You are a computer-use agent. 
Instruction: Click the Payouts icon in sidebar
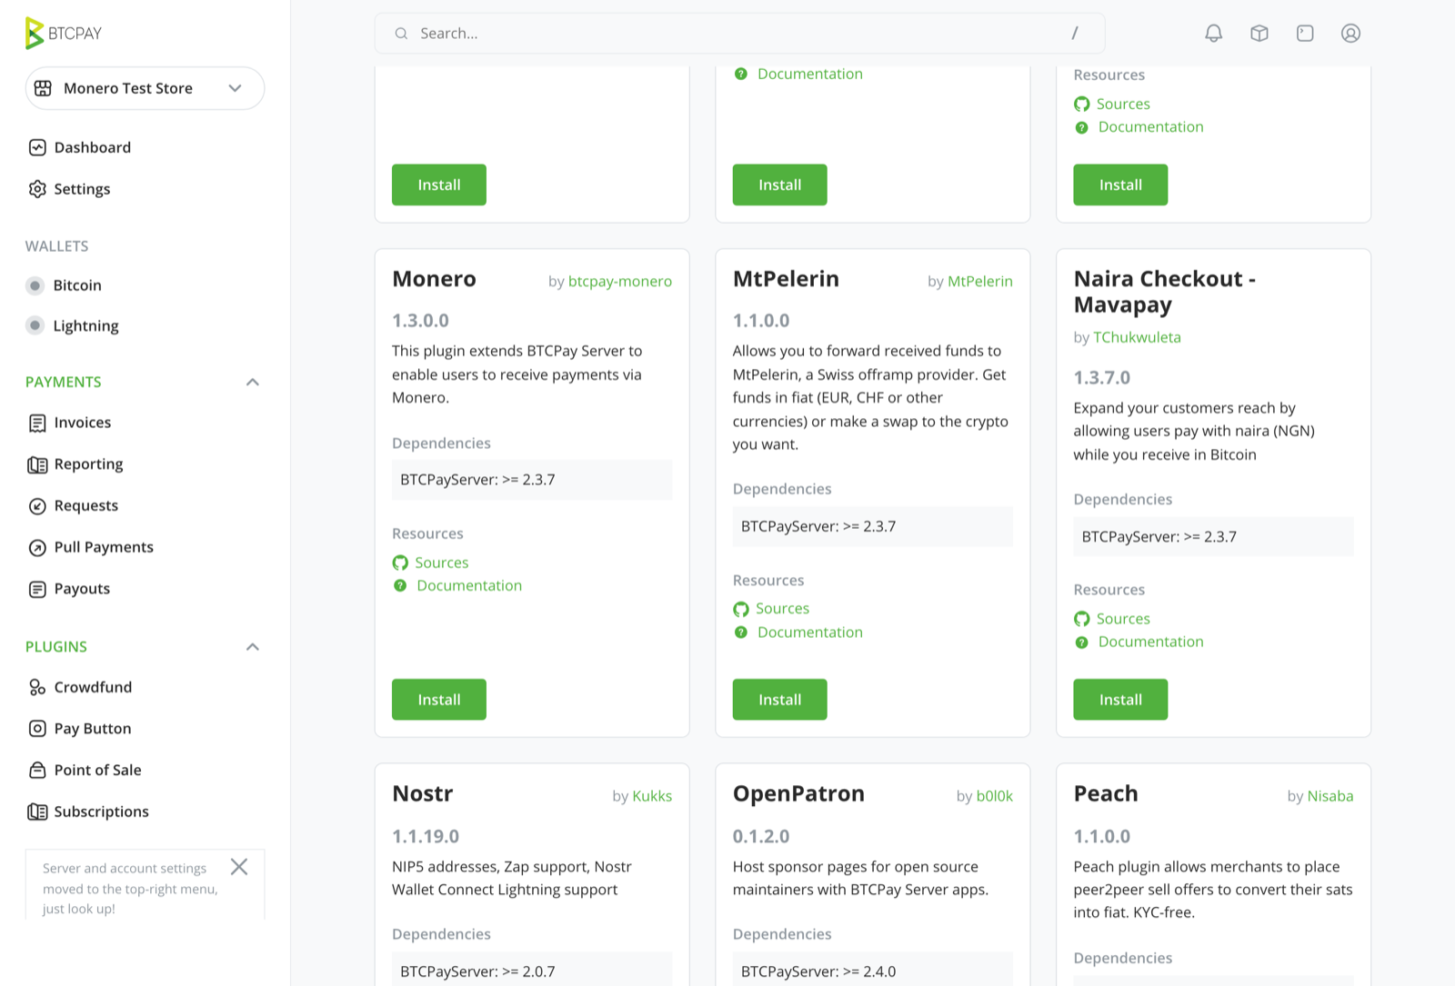pos(37,589)
